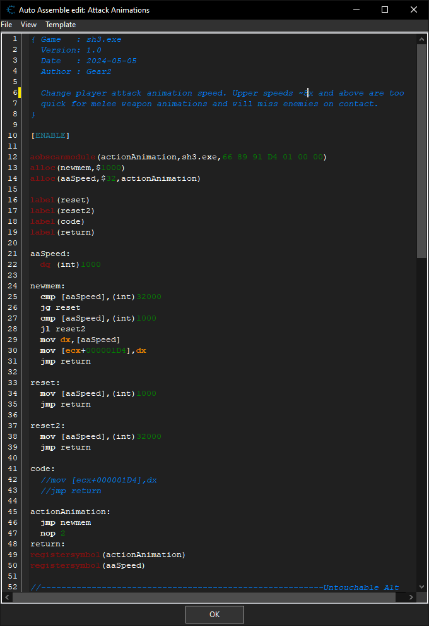The height and width of the screenshot is (626, 429).
Task: Click the newmem: label in the code
Action: pyautogui.click(x=45, y=286)
